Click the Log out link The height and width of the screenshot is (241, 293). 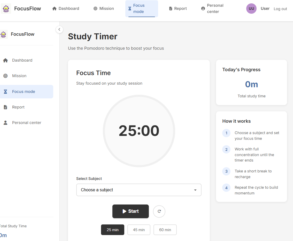(280, 9)
